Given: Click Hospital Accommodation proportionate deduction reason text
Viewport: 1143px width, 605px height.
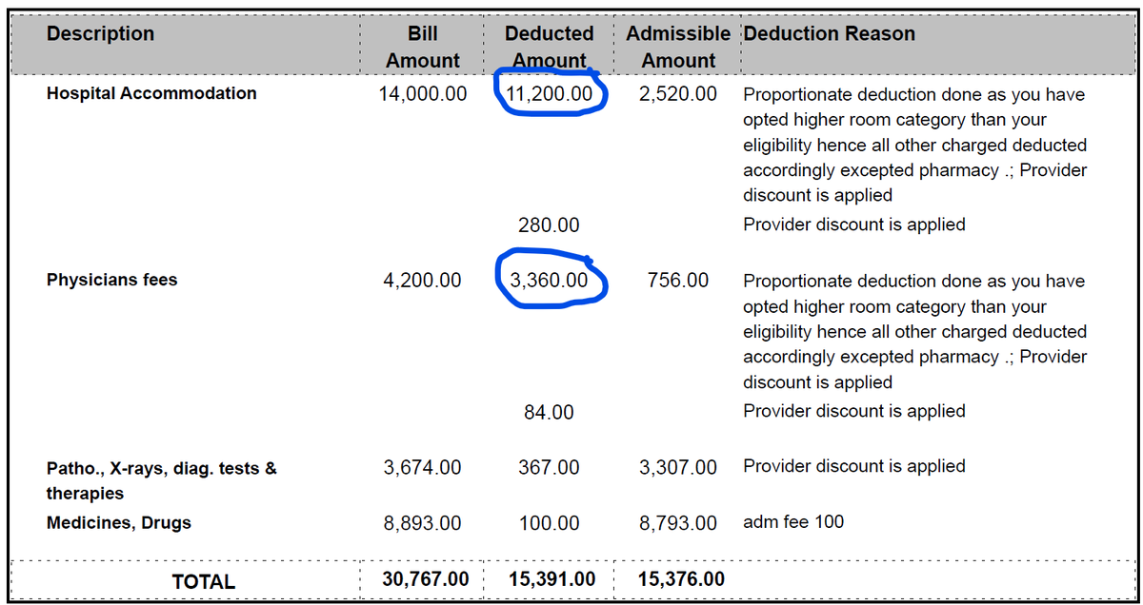Looking at the screenshot, I should click(915, 145).
